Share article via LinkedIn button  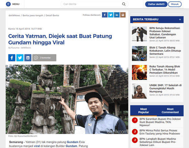click(x=28, y=58)
